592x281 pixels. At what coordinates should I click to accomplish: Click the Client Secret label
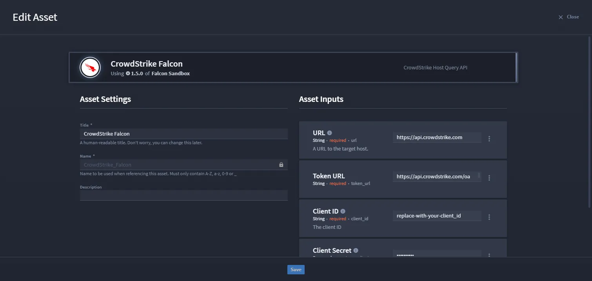pyautogui.click(x=332, y=250)
